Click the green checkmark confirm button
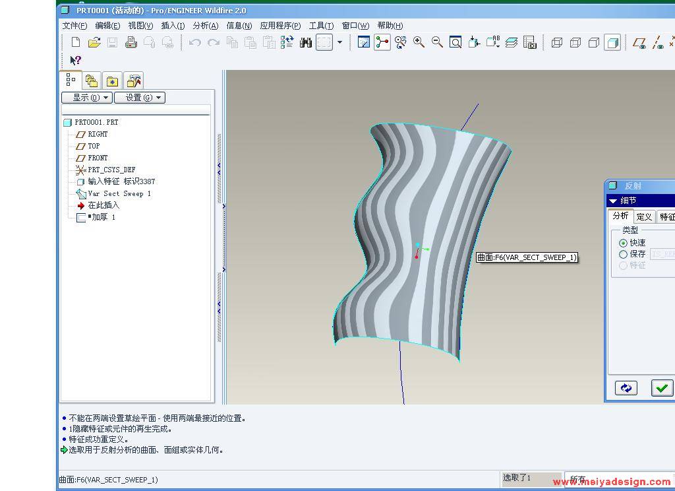Image resolution: width=675 pixels, height=491 pixels. 662,388
